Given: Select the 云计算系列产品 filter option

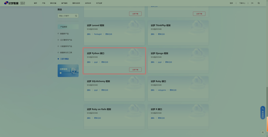Looking at the screenshot, I should [x=66, y=40].
